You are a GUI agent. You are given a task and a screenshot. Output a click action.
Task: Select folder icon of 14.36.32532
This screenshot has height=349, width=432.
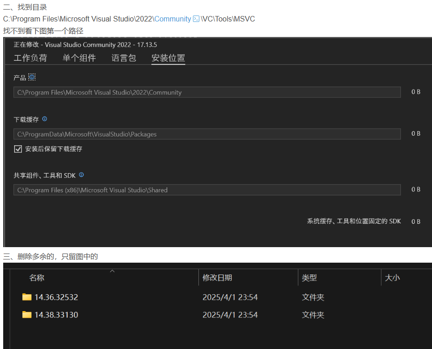(27, 297)
